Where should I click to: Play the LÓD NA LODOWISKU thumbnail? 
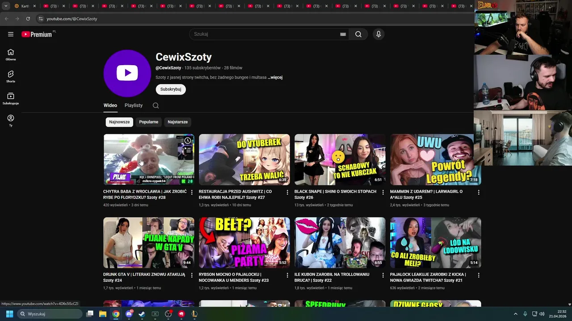(x=436, y=243)
